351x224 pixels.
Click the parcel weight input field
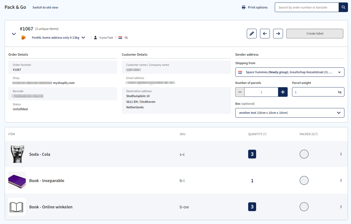click(315, 92)
